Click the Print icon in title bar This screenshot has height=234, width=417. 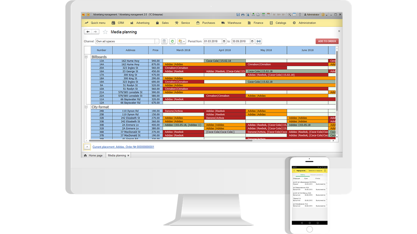(x=243, y=15)
